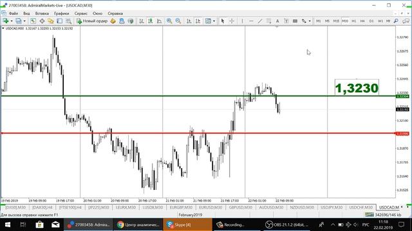Image resolution: width=412 pixels, height=231 pixels.
Task: Select the text A tool
Action: (277, 21)
